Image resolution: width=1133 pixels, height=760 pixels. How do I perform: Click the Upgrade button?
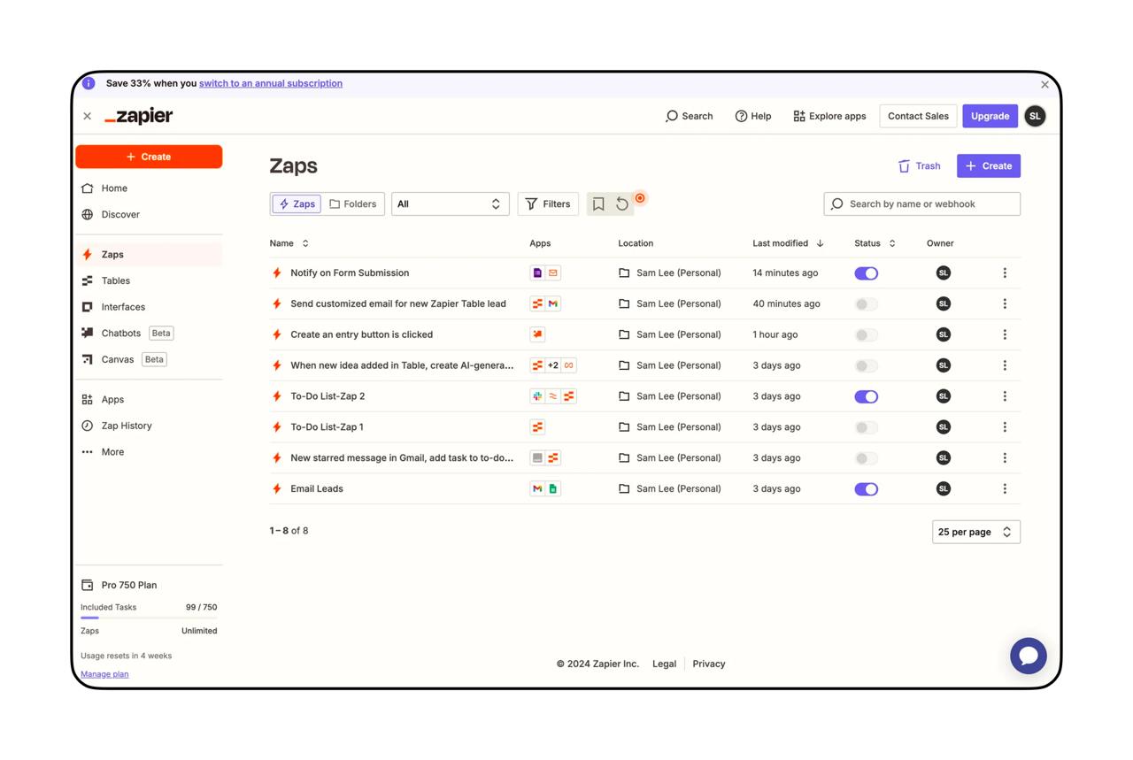(990, 116)
